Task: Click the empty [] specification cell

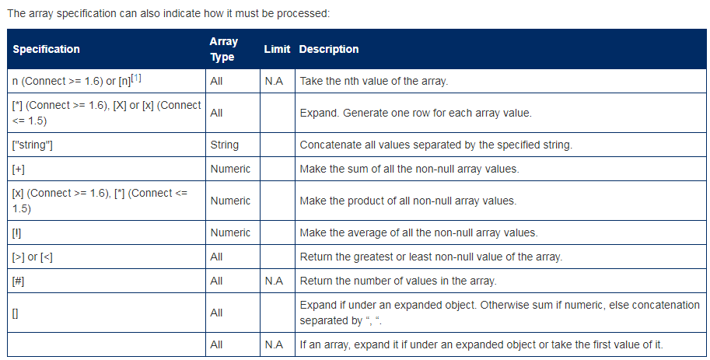Action: [16, 313]
